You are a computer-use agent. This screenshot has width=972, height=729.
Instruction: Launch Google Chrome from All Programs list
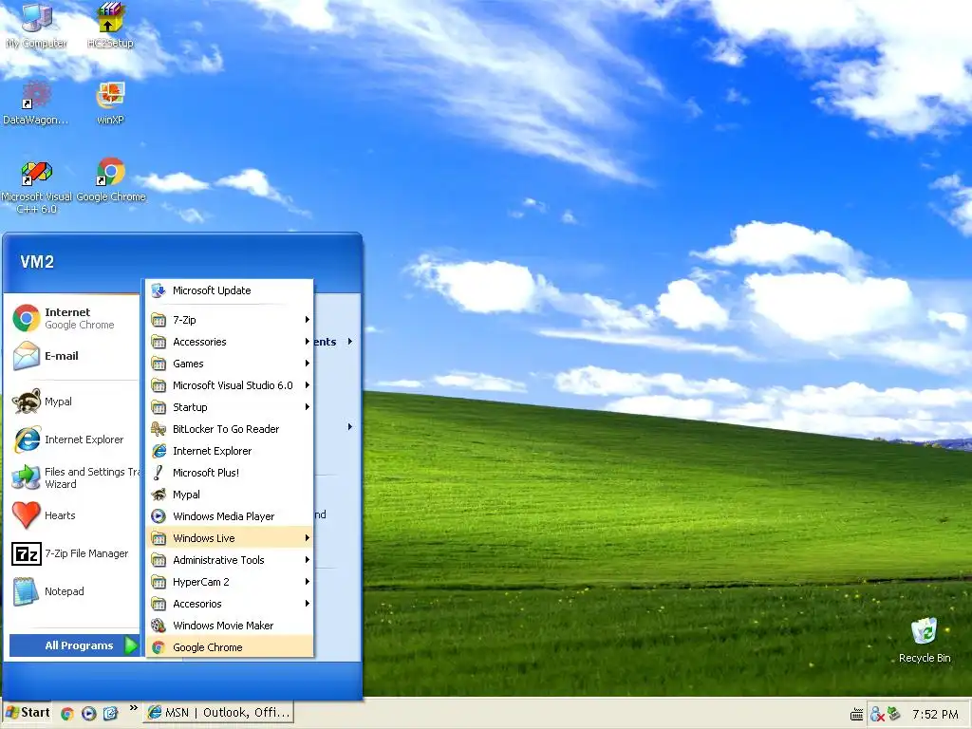[x=230, y=646]
